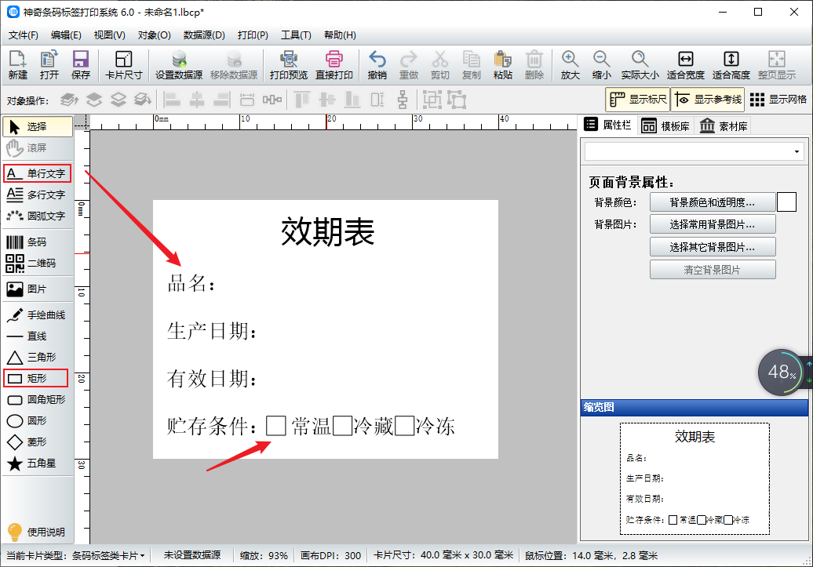The width and height of the screenshot is (813, 567).
Task: Click 设置数据源 to set the data source
Action: click(x=179, y=65)
